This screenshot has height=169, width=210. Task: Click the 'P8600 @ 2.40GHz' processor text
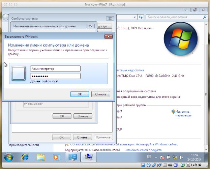click(157, 76)
